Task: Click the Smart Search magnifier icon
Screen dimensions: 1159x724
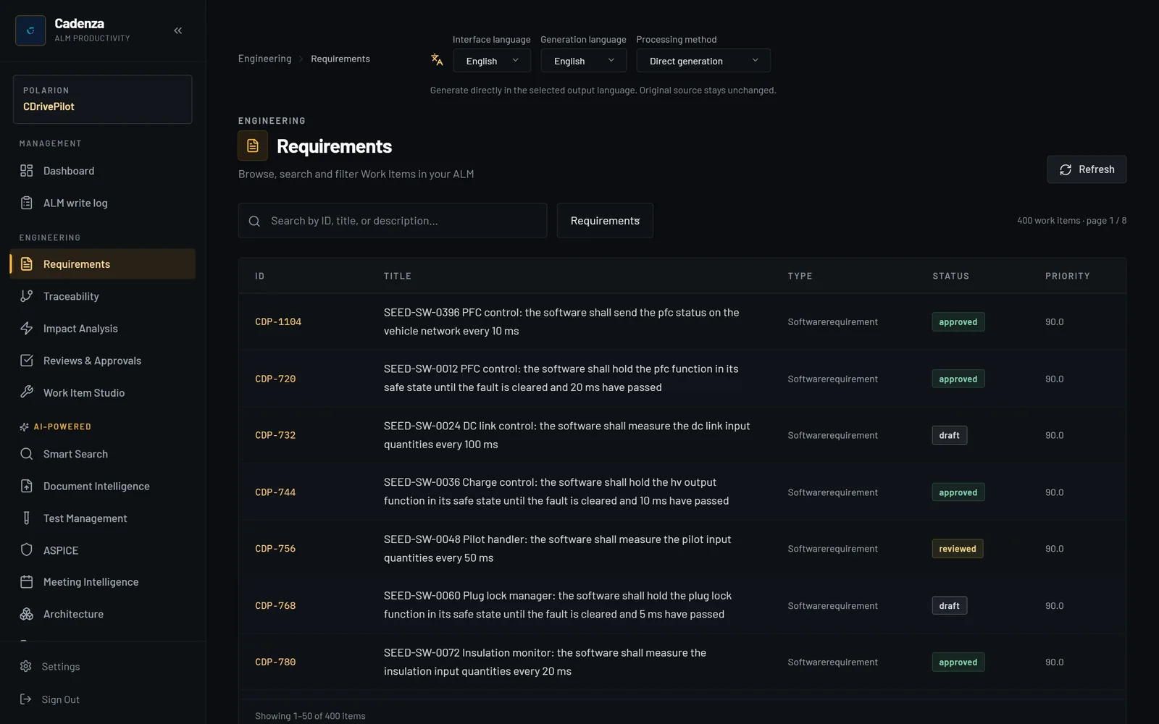Action: click(x=27, y=454)
